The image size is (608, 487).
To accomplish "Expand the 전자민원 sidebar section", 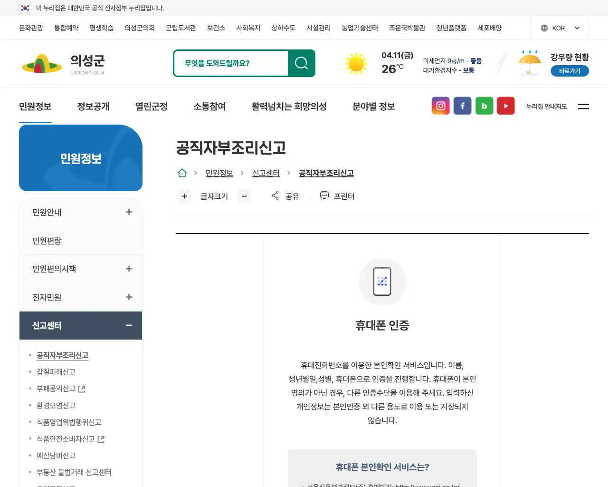I will 129,297.
